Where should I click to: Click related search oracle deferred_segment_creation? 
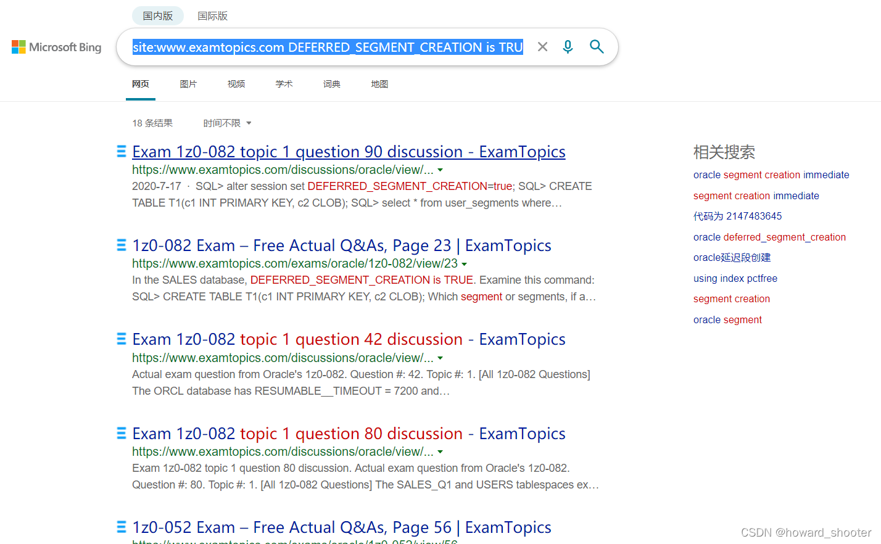[x=769, y=237]
